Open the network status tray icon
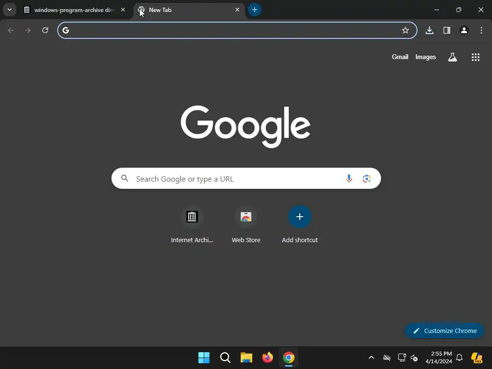 click(402, 357)
